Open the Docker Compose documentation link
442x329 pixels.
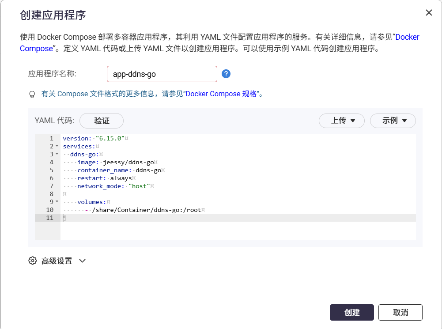(407, 37)
